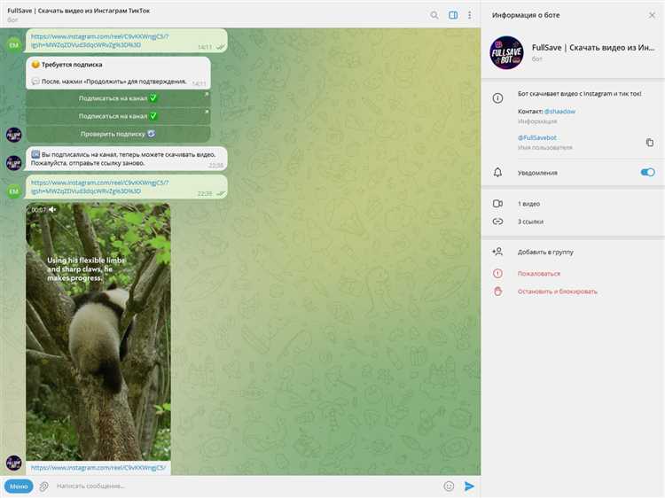Open the '1 видео' shared media
Screen dimensions: 665x498
pos(528,204)
